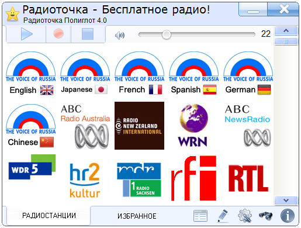Click the volume slider track
The width and height of the screenshot is (301, 228).
(x=197, y=34)
